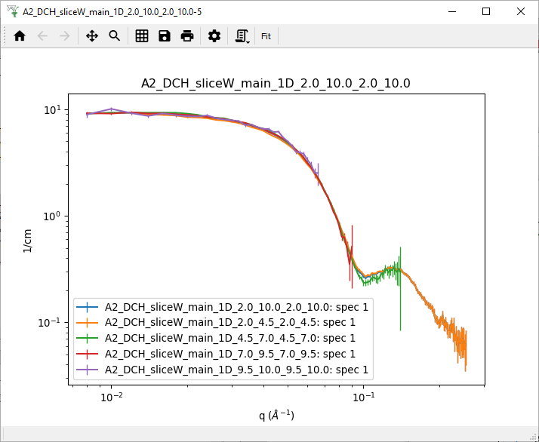Open plot settings gear icon
This screenshot has height=442, width=539.
pyautogui.click(x=214, y=35)
